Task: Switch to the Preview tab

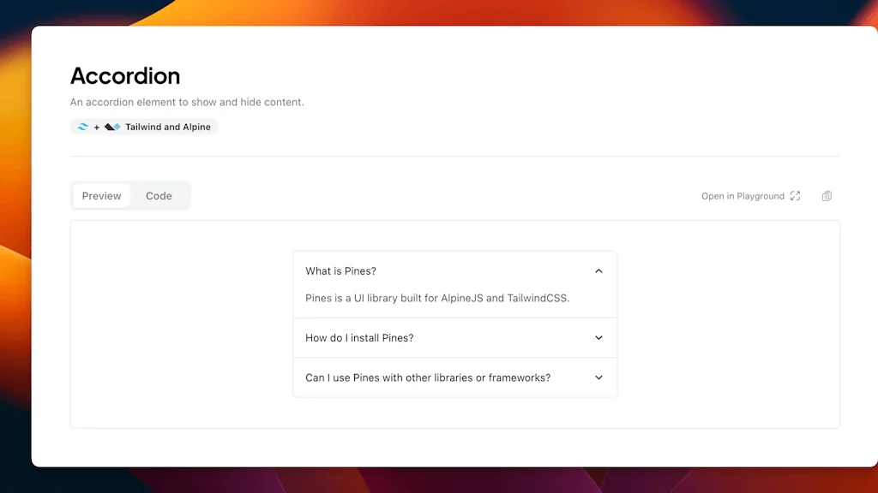Action: 101,196
